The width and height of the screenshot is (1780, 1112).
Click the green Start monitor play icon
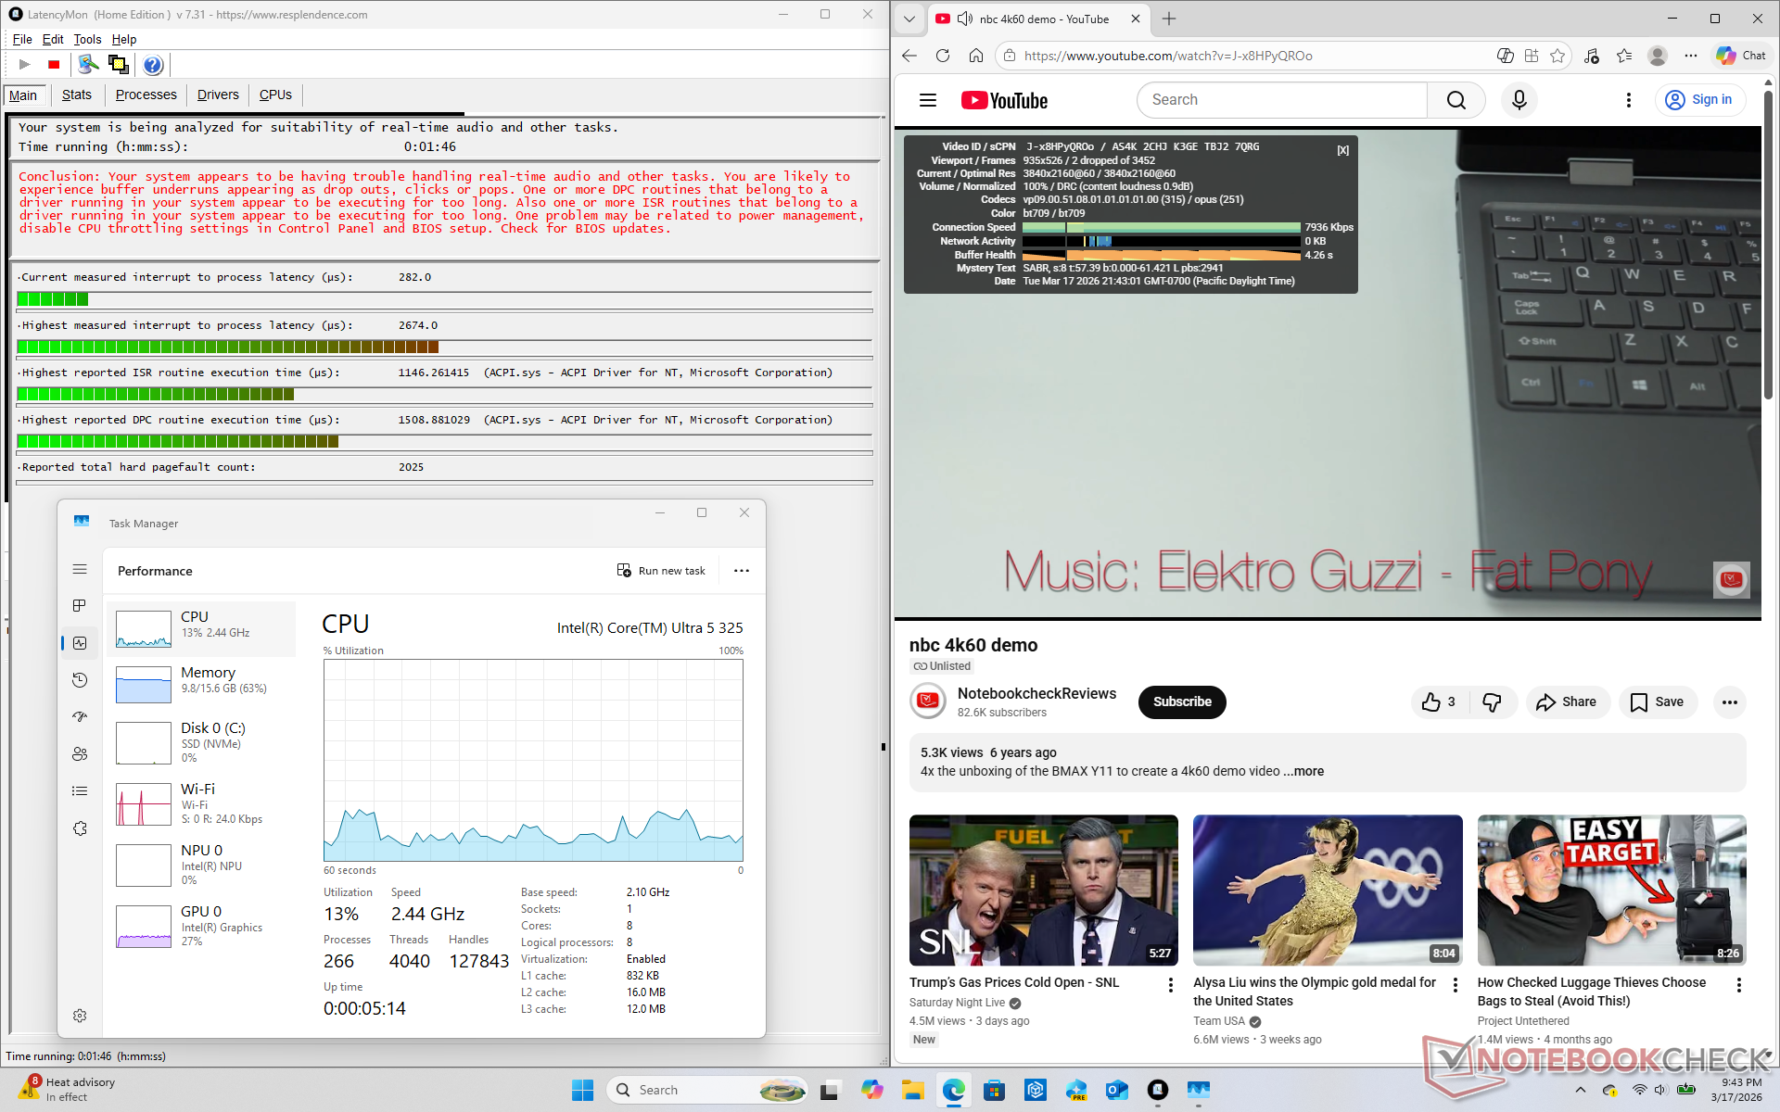(x=25, y=65)
